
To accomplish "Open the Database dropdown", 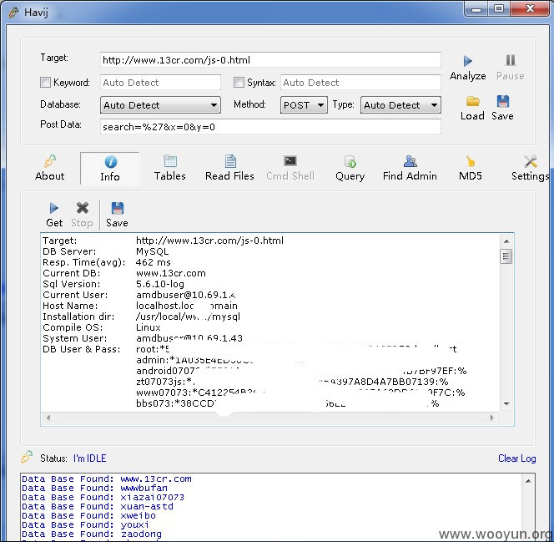I will [160, 105].
